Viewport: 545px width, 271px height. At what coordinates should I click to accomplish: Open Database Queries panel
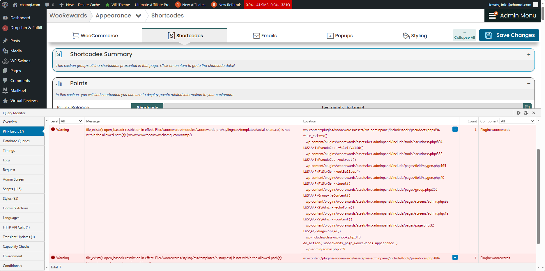(x=22, y=141)
